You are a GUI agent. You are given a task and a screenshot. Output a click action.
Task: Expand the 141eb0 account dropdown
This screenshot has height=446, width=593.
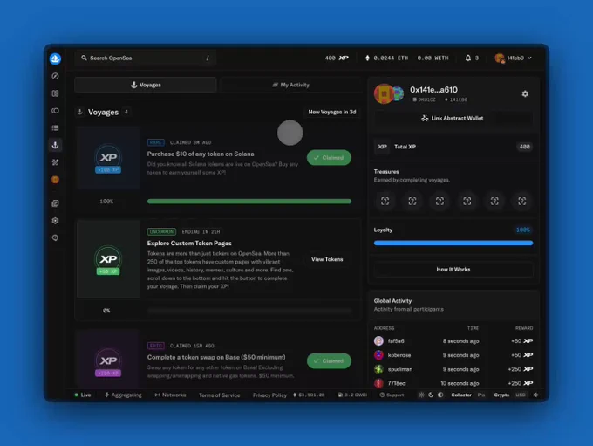click(x=514, y=58)
